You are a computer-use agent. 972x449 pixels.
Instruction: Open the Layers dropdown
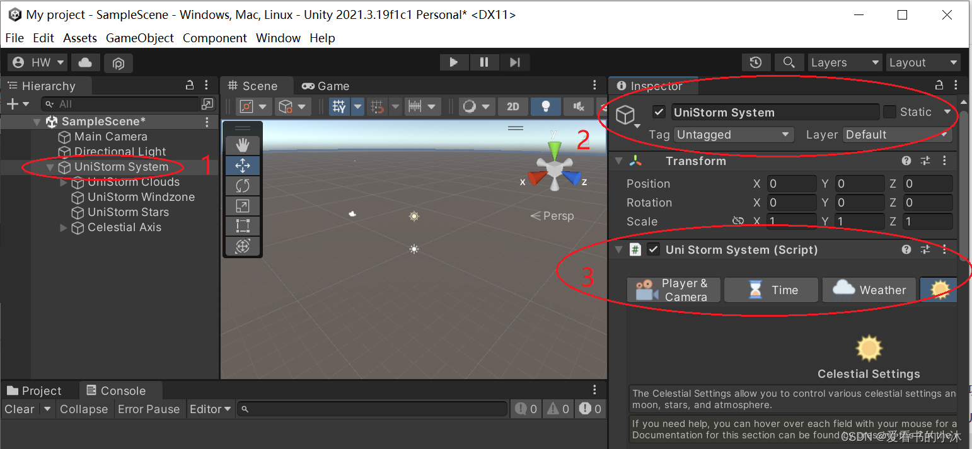845,62
